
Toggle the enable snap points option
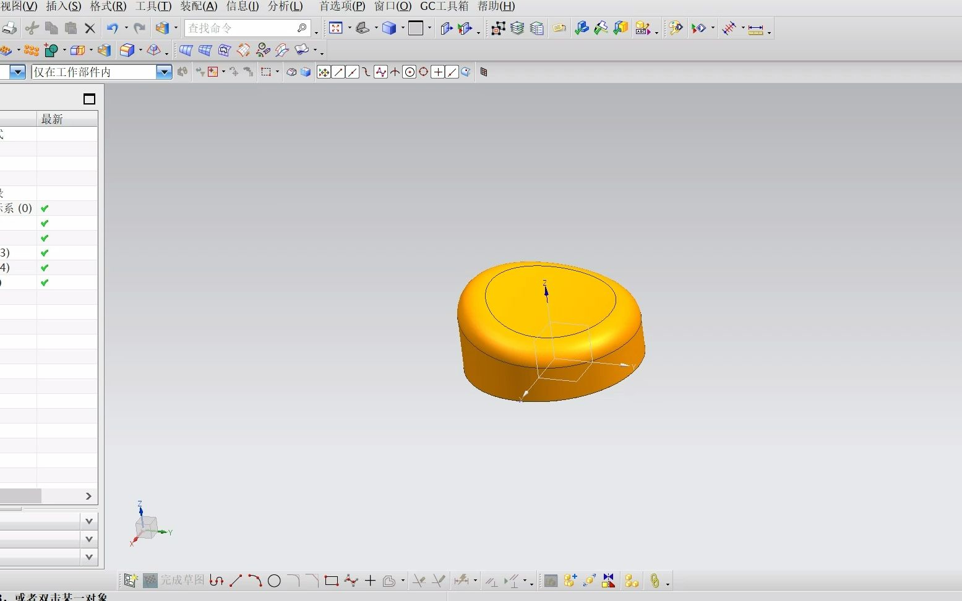(324, 72)
